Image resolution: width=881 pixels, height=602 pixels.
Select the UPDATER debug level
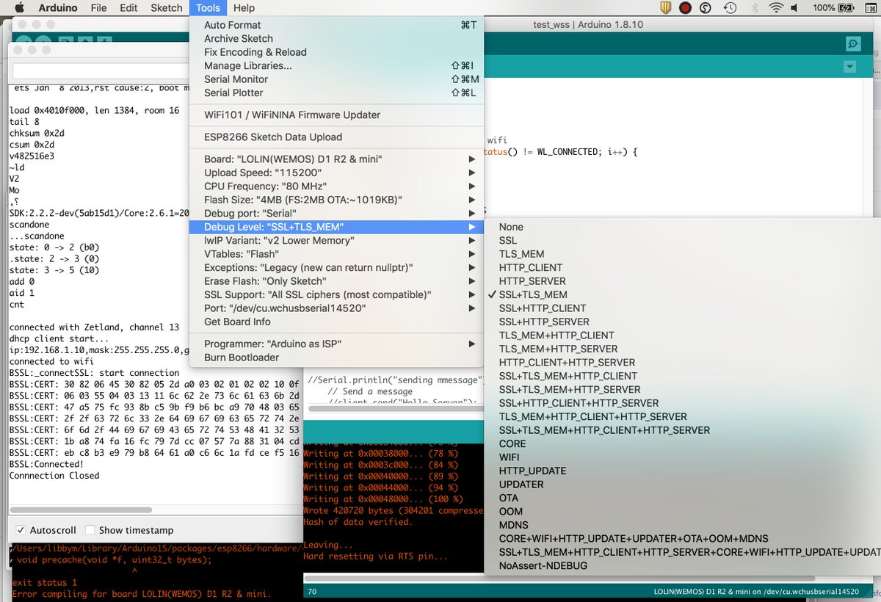coord(683,485)
